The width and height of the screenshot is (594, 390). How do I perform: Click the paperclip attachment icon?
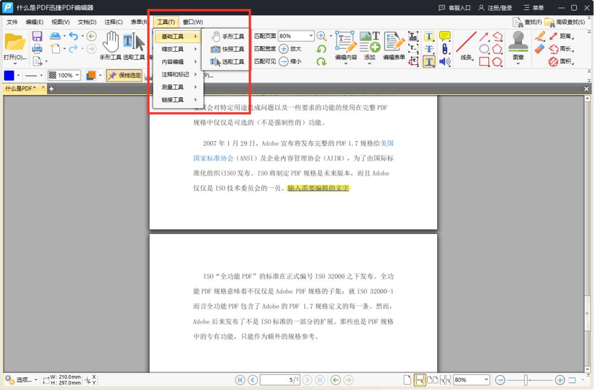(444, 49)
